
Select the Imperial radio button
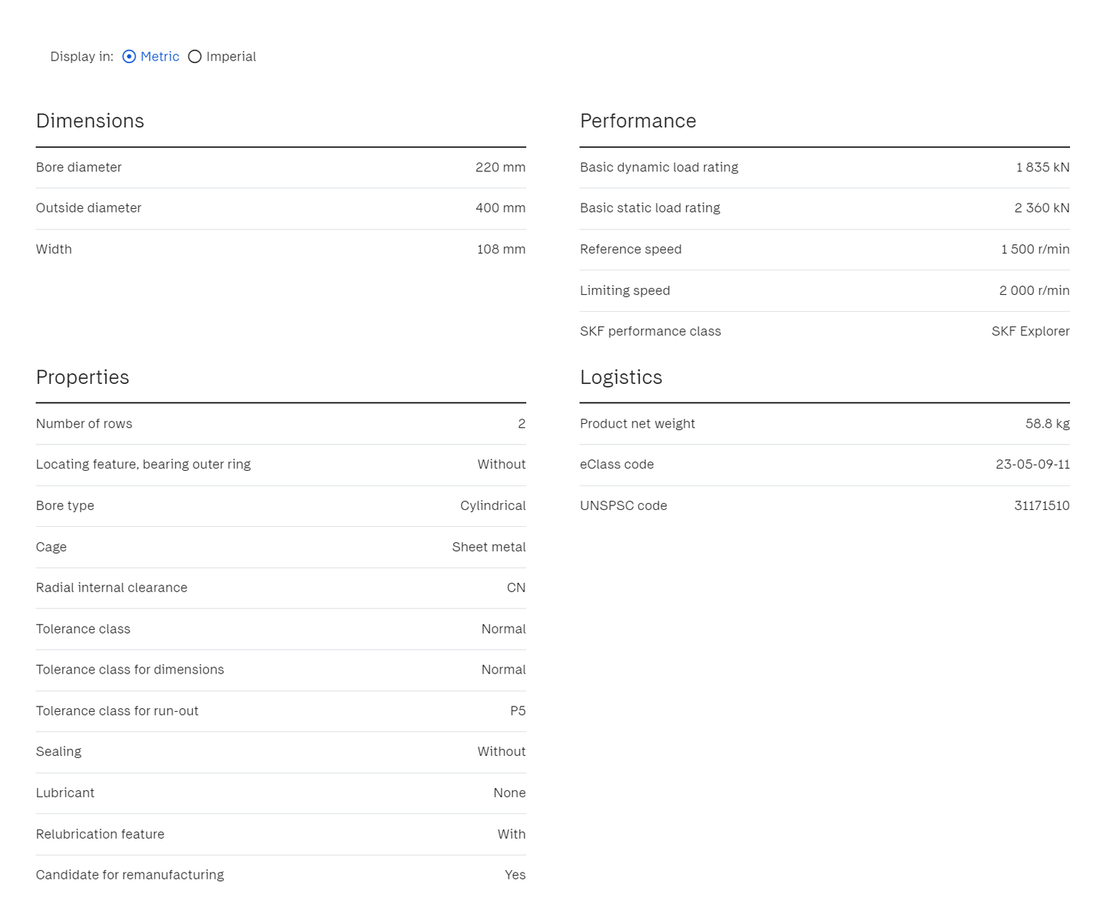(x=195, y=57)
